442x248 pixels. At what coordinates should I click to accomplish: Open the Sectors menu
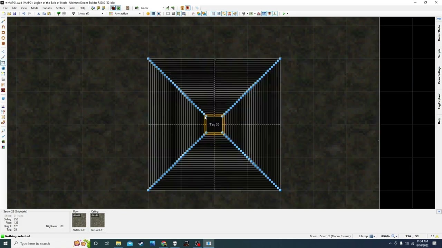tap(60, 8)
